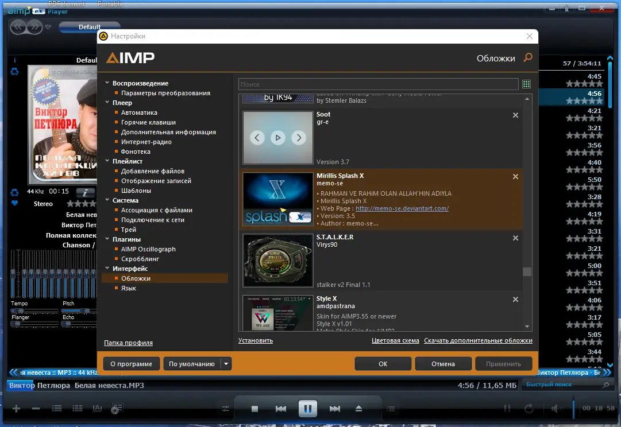Open the Цветовая схема link
621x427 pixels.
395,340
